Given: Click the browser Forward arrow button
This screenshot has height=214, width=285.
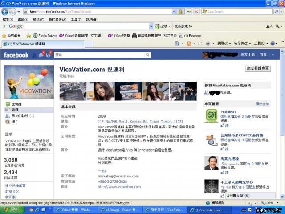Looking at the screenshot, I should point(12,12).
